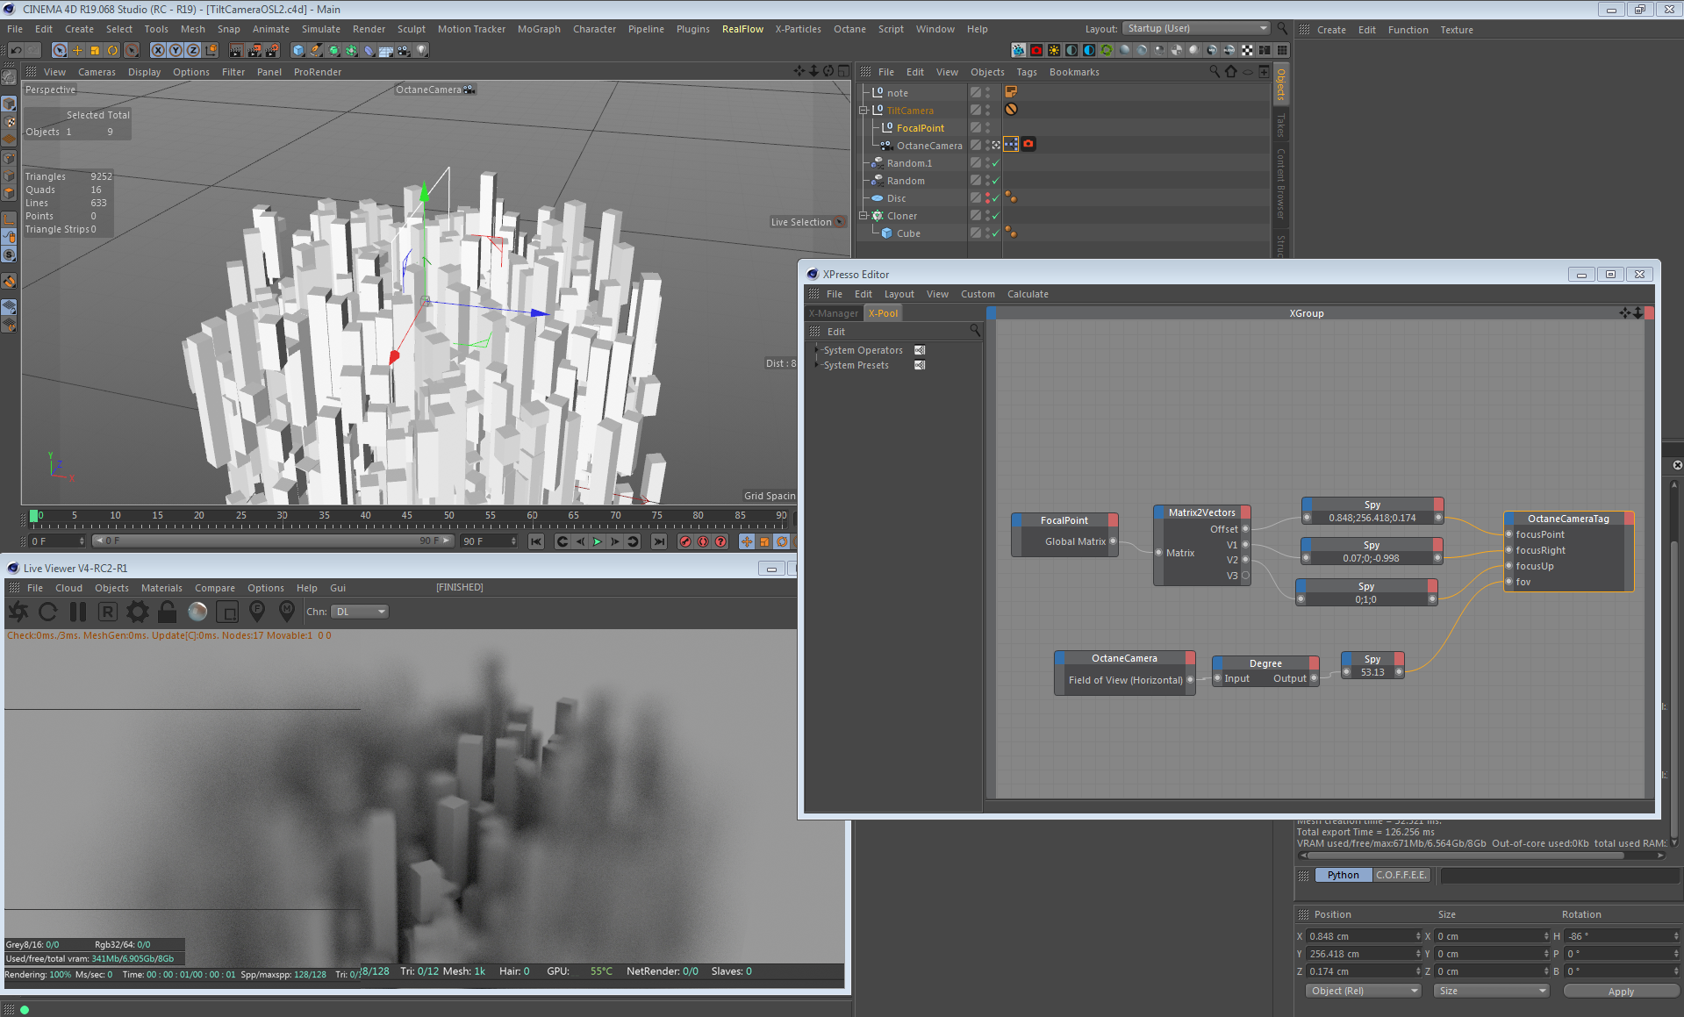
Task: Click the pick focus F pin icon
Action: point(257,612)
